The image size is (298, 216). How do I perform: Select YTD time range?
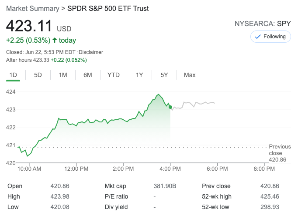(114, 75)
